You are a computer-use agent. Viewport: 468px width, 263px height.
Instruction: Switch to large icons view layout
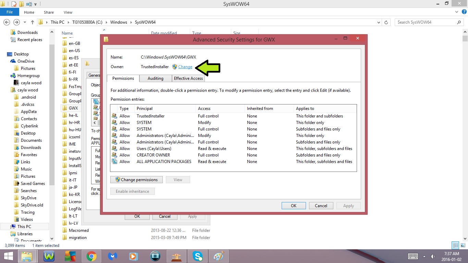[463, 245]
